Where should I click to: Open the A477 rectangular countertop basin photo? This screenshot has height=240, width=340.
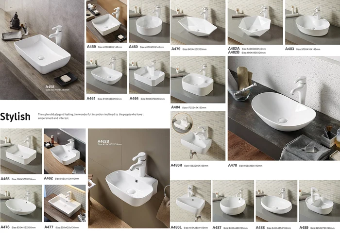(x=65, y=203)
